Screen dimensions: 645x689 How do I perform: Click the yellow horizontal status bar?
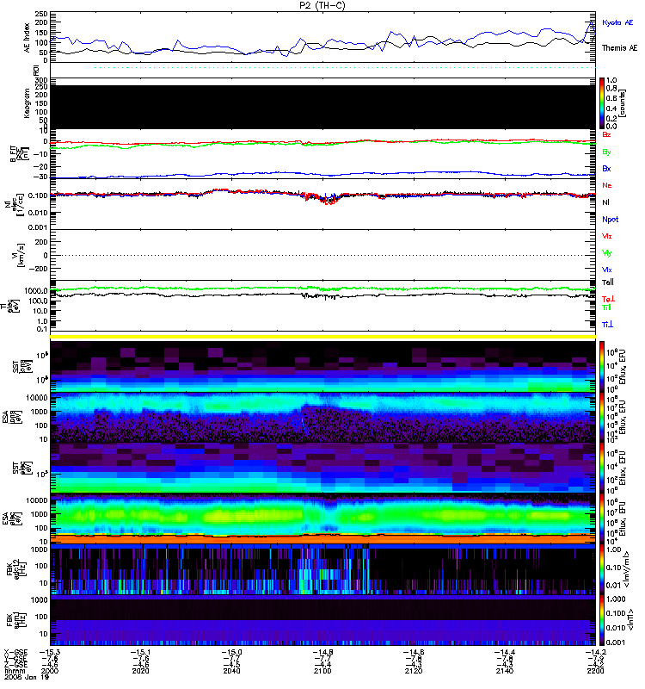322,337
